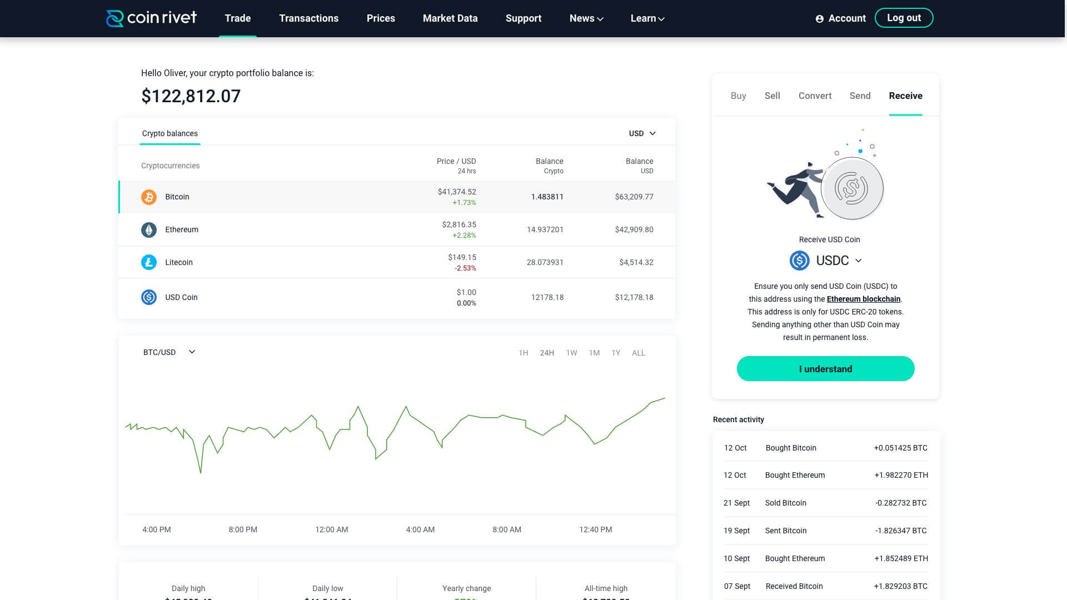
Task: Open 12 Oct Bought Ethereum activity
Action: click(825, 475)
